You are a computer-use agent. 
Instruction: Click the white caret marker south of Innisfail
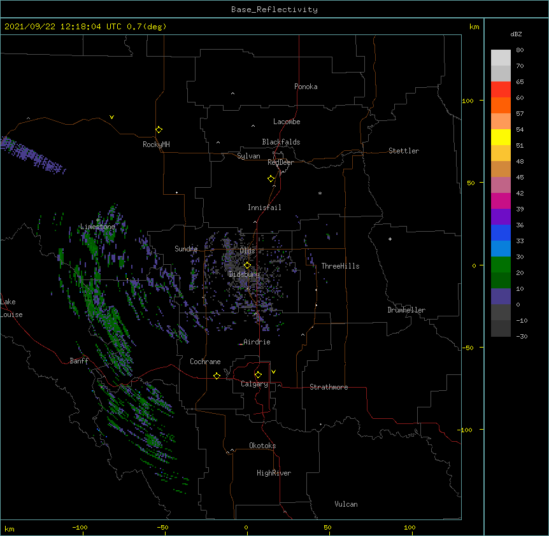pyautogui.click(x=255, y=222)
